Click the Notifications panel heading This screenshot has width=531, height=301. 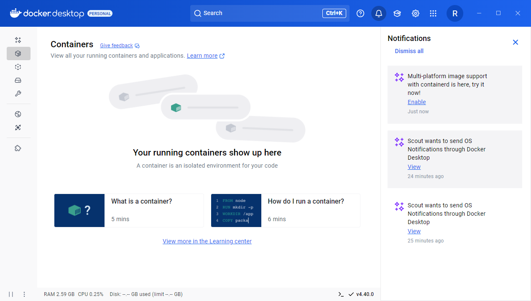click(409, 38)
